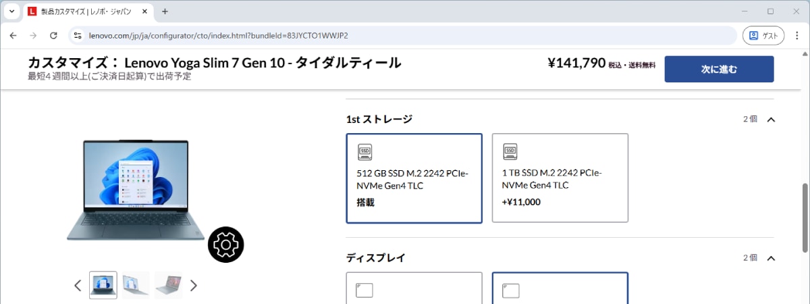This screenshot has width=810, height=304.
Task: Show next product image with right arrow
Action: 194,285
